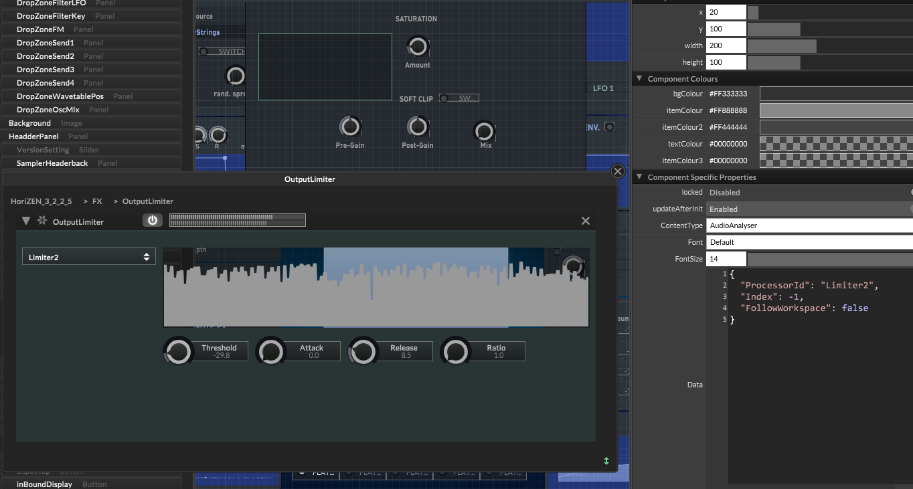The image size is (913, 489).
Task: Toggle the SOFT CLIP switch
Action: [459, 98]
